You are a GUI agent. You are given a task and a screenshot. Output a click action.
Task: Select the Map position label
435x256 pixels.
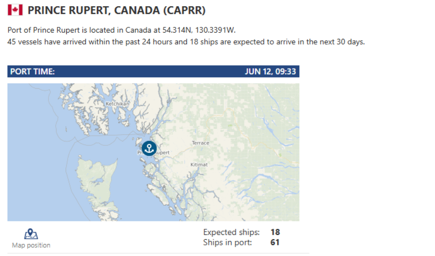pyautogui.click(x=31, y=245)
